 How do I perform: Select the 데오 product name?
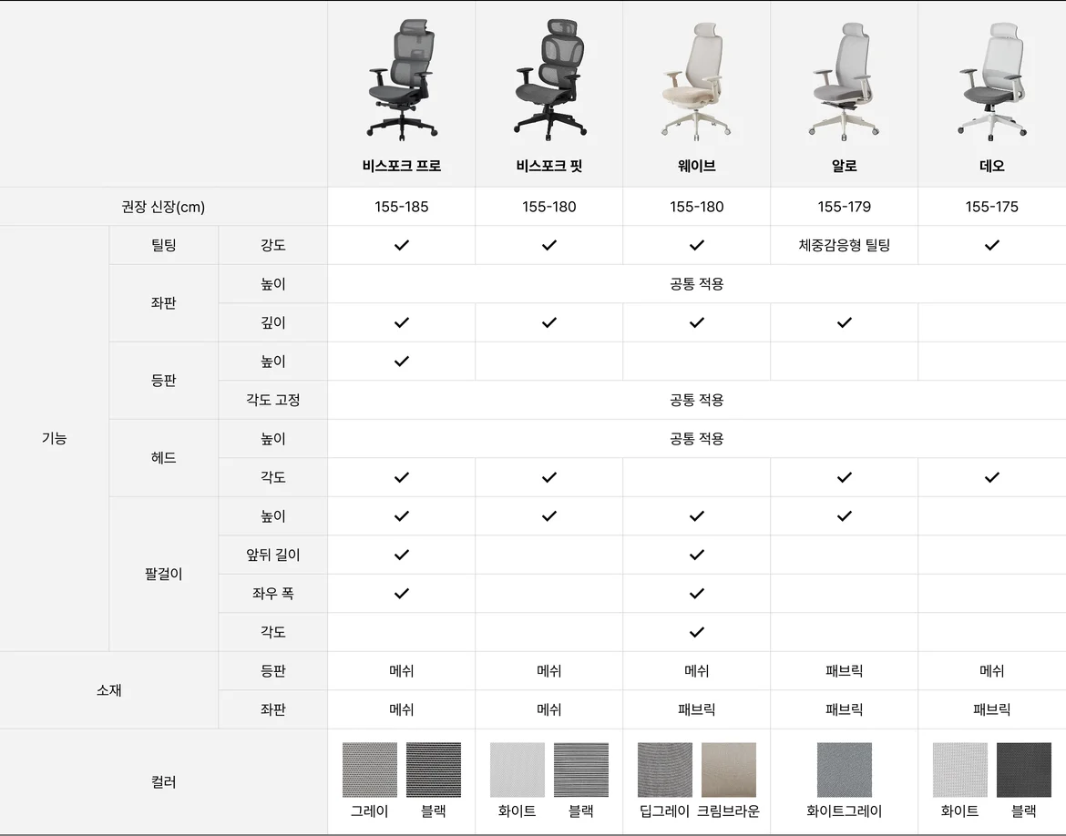tap(991, 166)
